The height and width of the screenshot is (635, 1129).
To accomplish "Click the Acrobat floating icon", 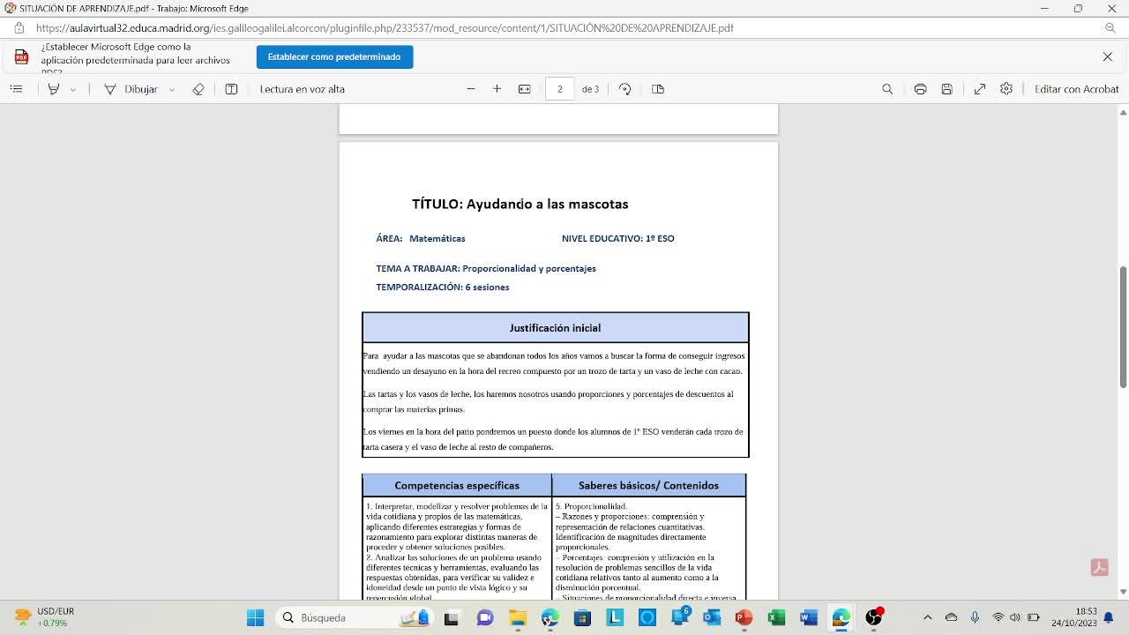I will (x=1099, y=567).
